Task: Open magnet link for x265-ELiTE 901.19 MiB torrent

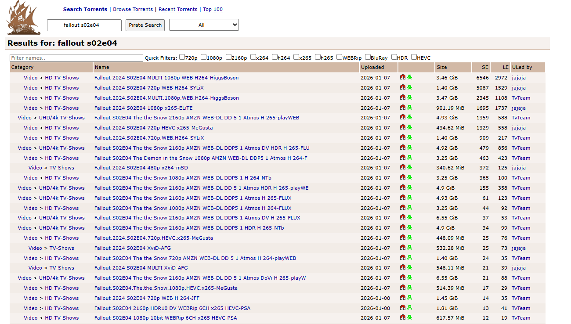Action: [402, 108]
